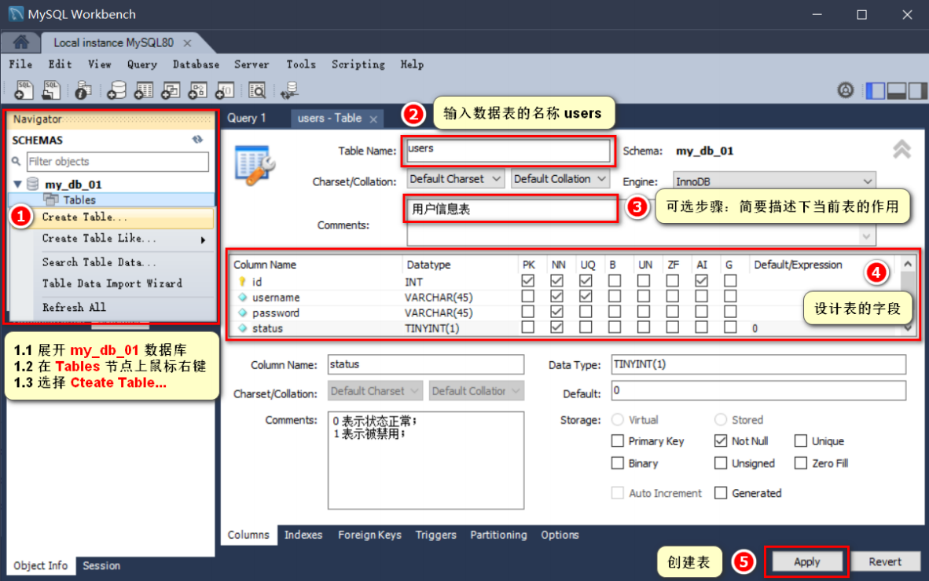This screenshot has width=929, height=581.
Task: Collapse the table header double-chevron icon
Action: [901, 149]
